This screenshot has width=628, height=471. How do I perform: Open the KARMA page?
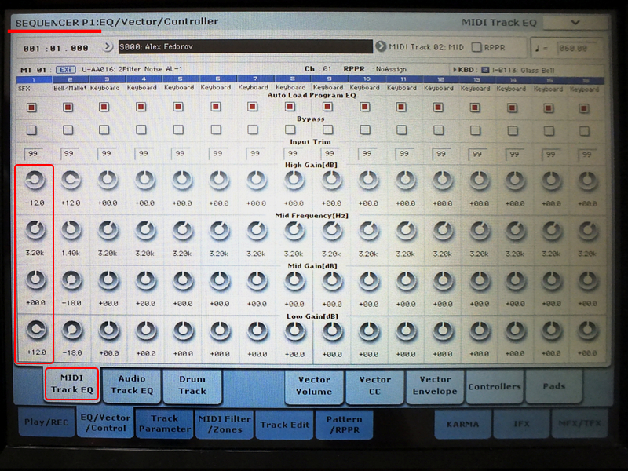point(462,424)
